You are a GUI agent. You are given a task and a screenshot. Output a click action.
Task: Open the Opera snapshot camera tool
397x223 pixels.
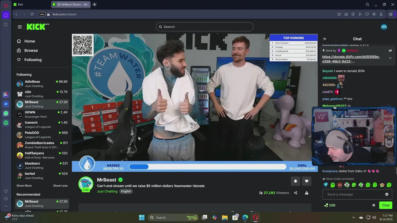click(346, 14)
